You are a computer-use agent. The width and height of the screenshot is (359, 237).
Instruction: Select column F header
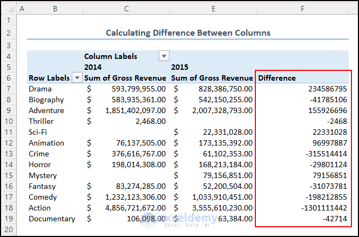pos(302,9)
